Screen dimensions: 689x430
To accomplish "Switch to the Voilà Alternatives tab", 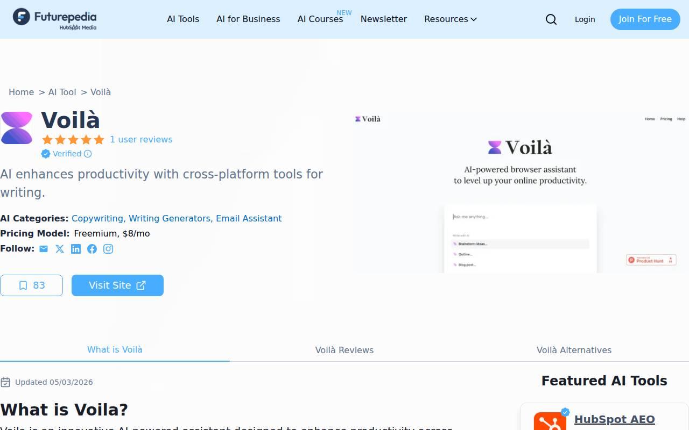I will (x=574, y=350).
